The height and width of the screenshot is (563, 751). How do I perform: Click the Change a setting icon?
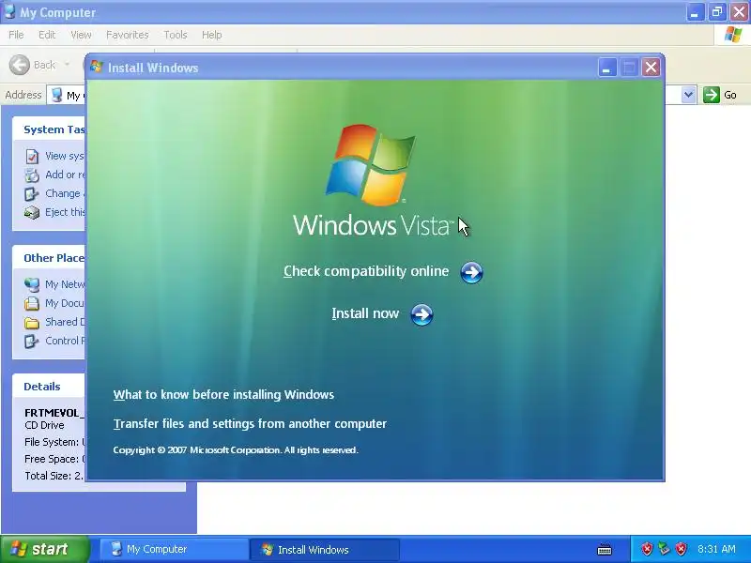pos(32,194)
